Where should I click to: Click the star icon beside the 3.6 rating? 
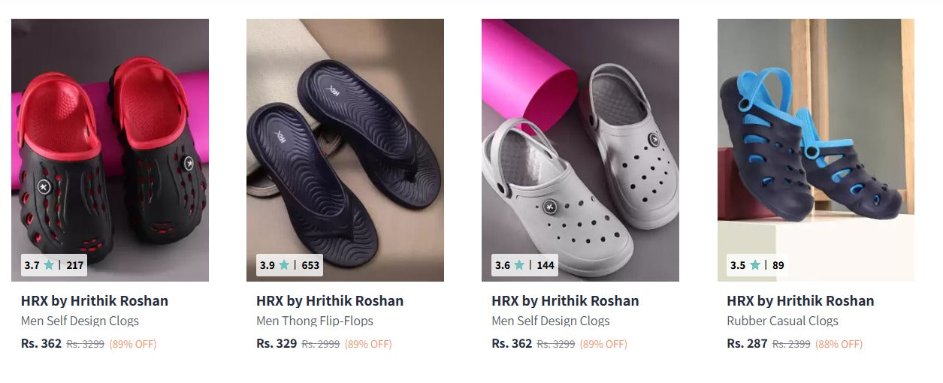(519, 265)
